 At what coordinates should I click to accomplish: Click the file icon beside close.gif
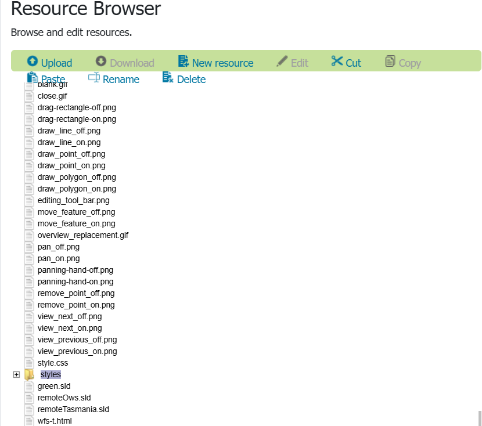(30, 96)
